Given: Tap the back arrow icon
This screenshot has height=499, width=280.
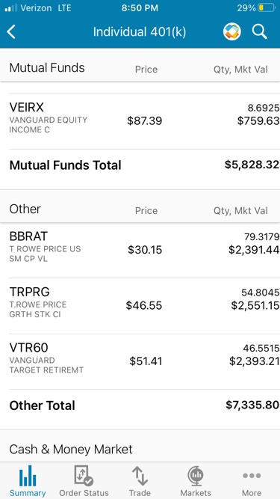Looking at the screenshot, I should point(11,32).
